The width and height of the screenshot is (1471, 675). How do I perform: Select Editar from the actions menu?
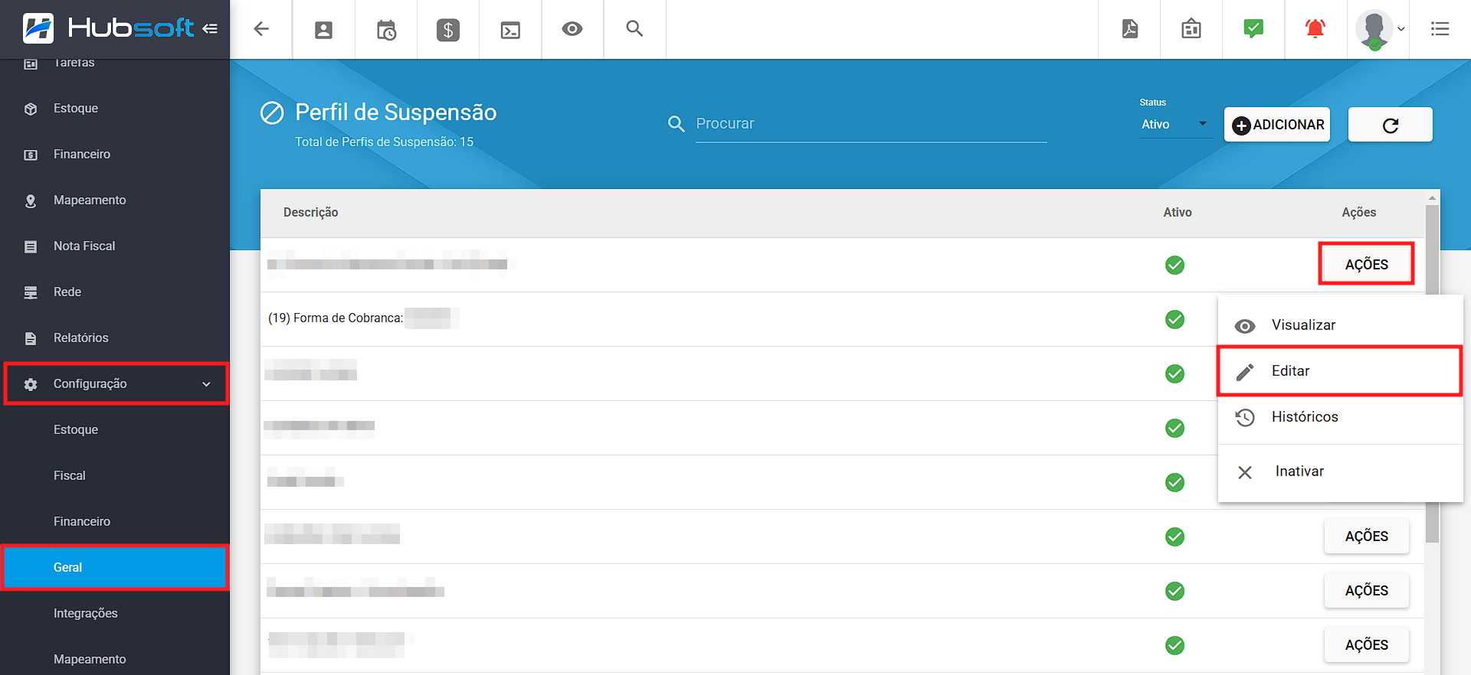pyautogui.click(x=1340, y=370)
